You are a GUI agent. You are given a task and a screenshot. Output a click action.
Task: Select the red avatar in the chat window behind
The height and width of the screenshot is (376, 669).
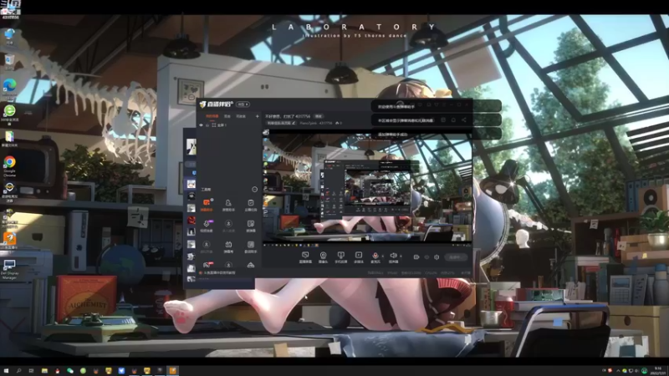click(192, 221)
